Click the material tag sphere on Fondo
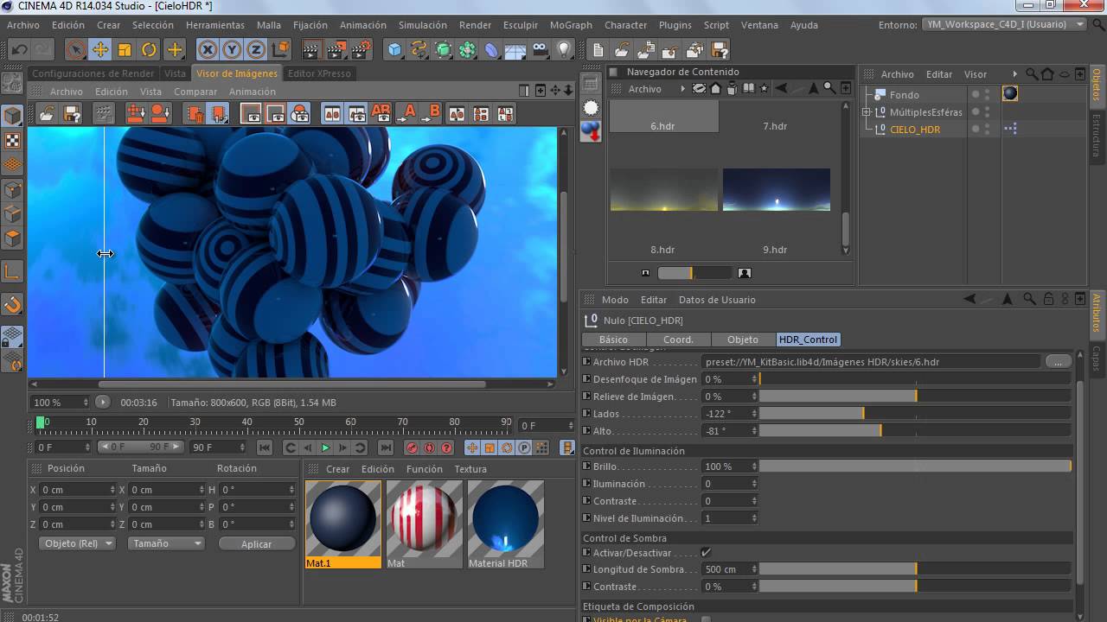Viewport: 1107px width, 622px height. [x=1010, y=94]
